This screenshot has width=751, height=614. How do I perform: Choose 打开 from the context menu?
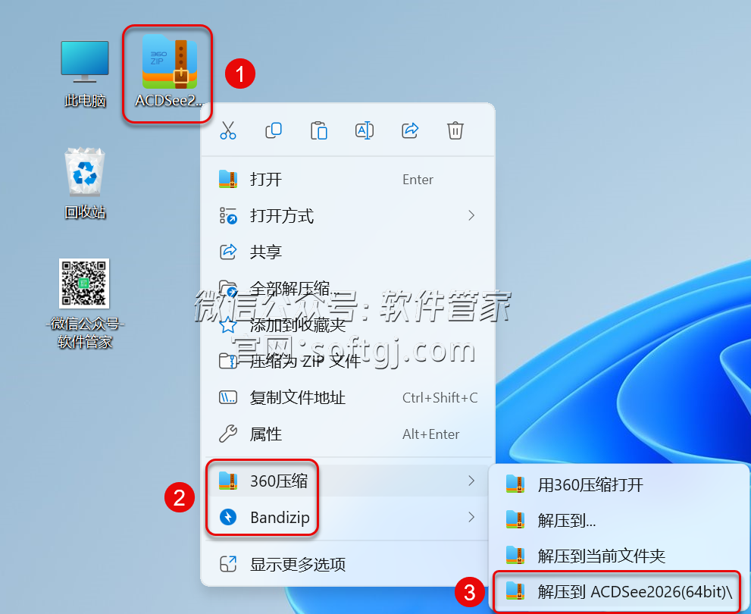click(348, 180)
